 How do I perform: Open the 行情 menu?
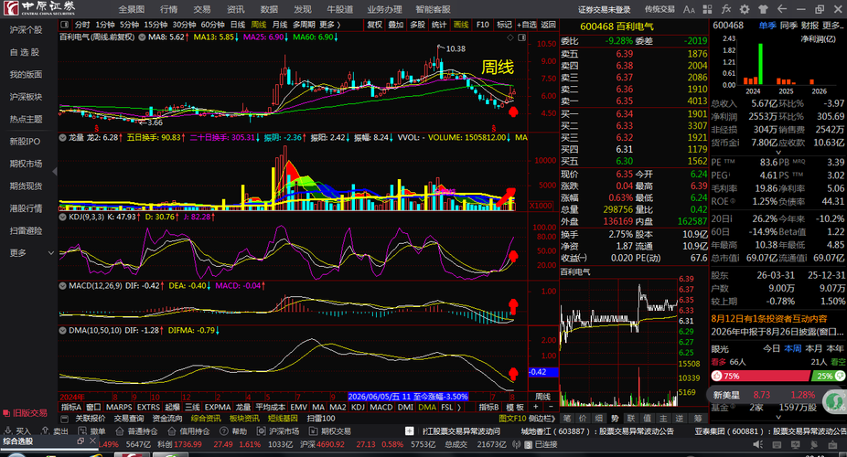pyautogui.click(x=168, y=9)
